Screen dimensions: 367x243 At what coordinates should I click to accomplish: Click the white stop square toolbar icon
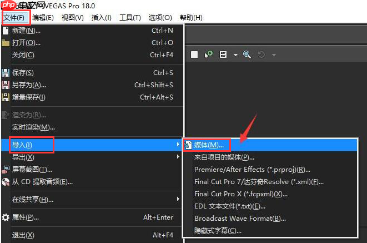click(194, 54)
